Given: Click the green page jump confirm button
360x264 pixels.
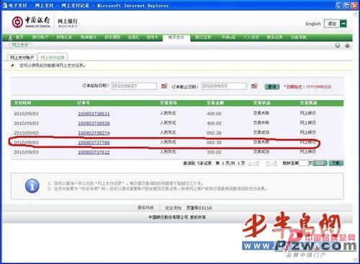Looking at the screenshot, I should point(320,163).
